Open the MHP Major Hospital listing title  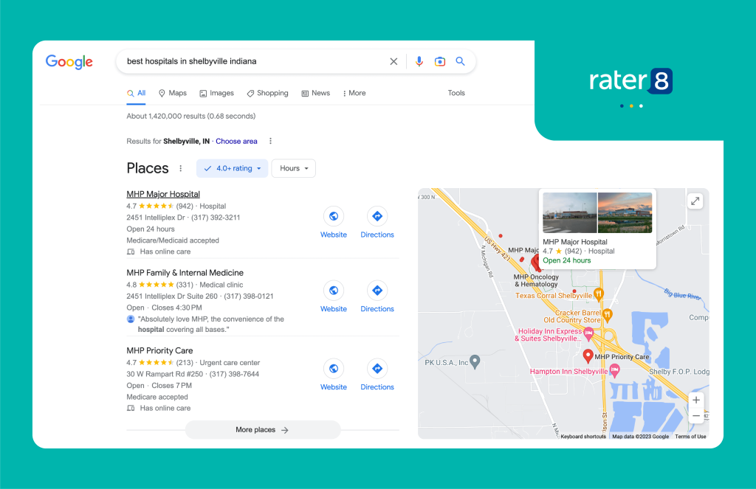point(163,194)
